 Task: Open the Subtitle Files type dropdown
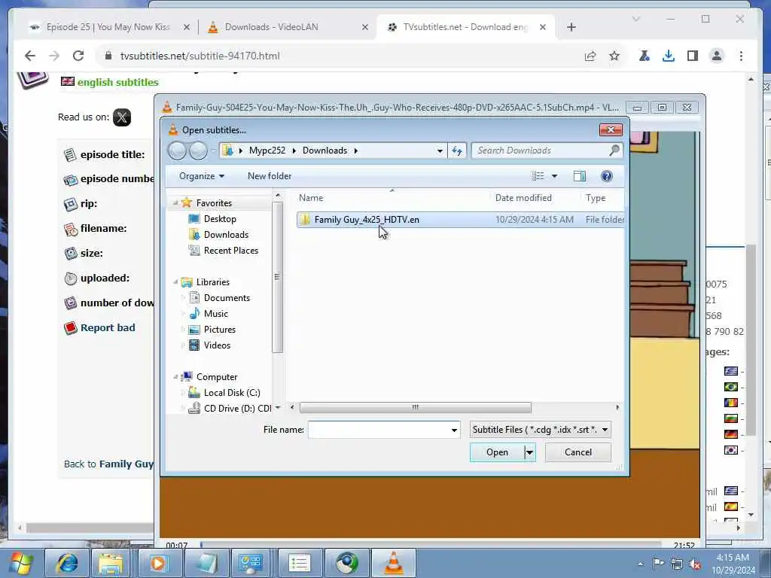pyautogui.click(x=541, y=430)
